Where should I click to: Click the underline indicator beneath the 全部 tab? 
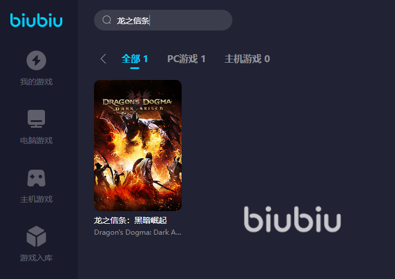[135, 68]
